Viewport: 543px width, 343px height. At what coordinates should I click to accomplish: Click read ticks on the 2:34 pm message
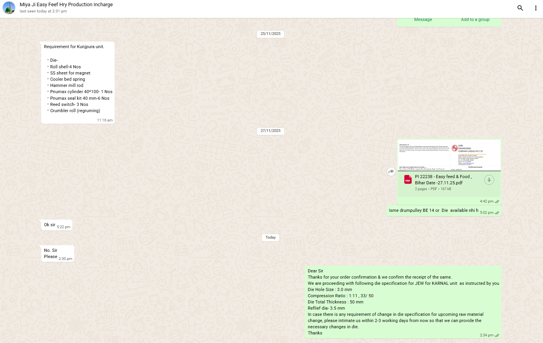pos(497,335)
